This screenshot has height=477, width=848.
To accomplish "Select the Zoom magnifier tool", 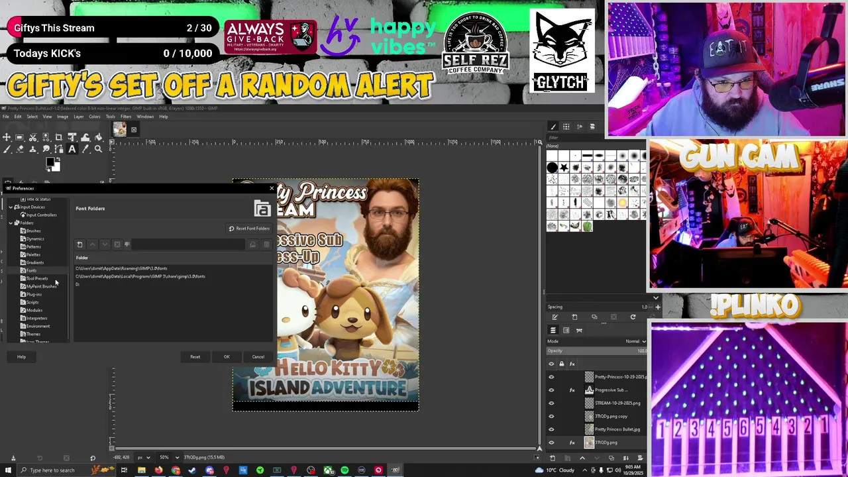I will tap(98, 149).
